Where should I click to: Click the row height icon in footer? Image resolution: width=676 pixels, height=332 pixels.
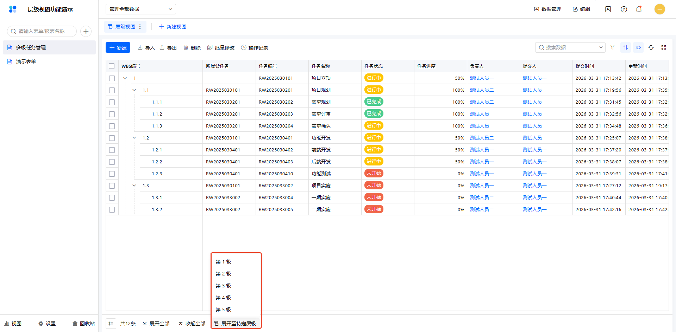[x=111, y=324]
